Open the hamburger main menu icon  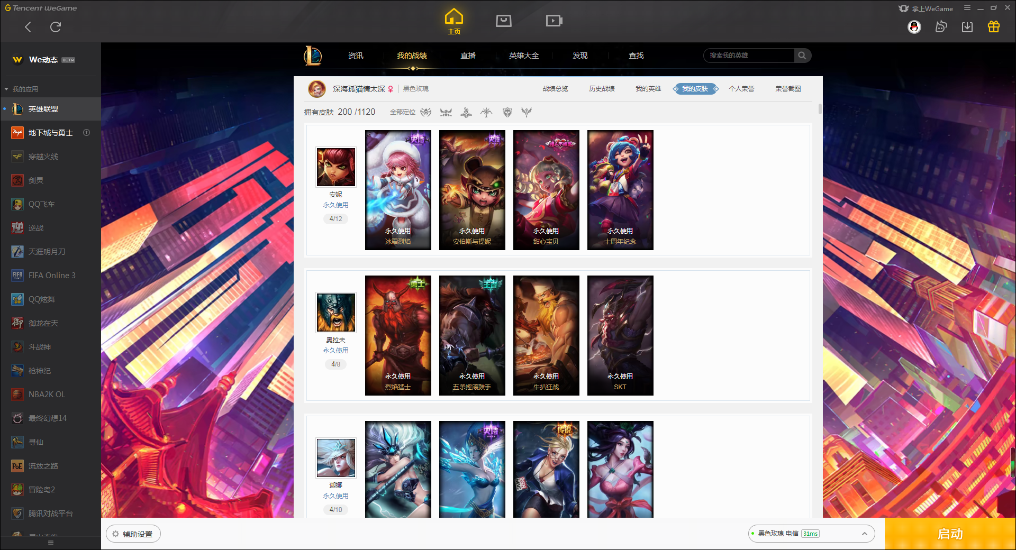967,8
